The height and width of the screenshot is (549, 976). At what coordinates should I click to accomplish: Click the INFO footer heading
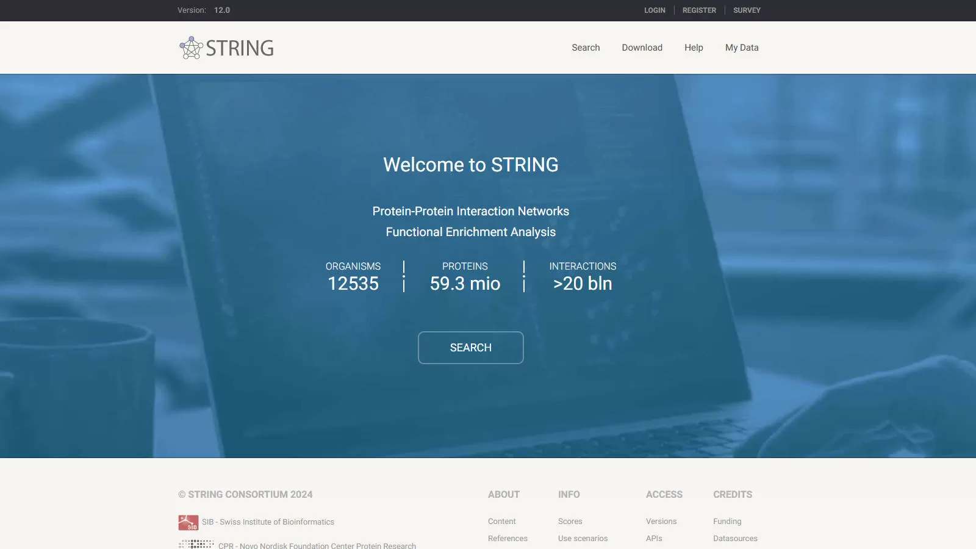(569, 495)
